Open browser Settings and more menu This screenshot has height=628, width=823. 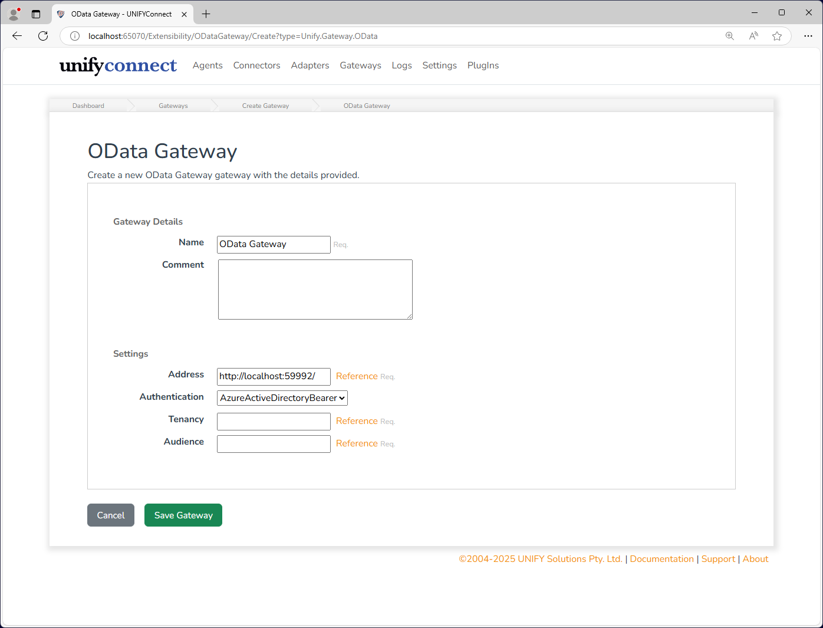pos(808,36)
